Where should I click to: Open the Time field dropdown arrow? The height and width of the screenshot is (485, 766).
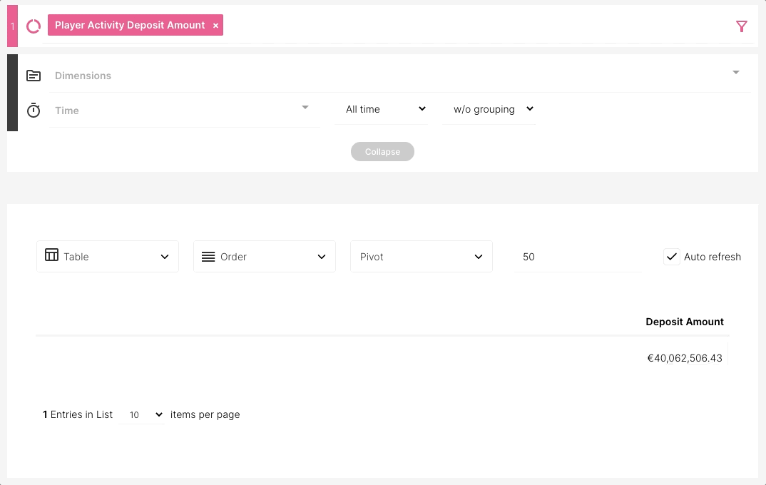[x=305, y=108]
